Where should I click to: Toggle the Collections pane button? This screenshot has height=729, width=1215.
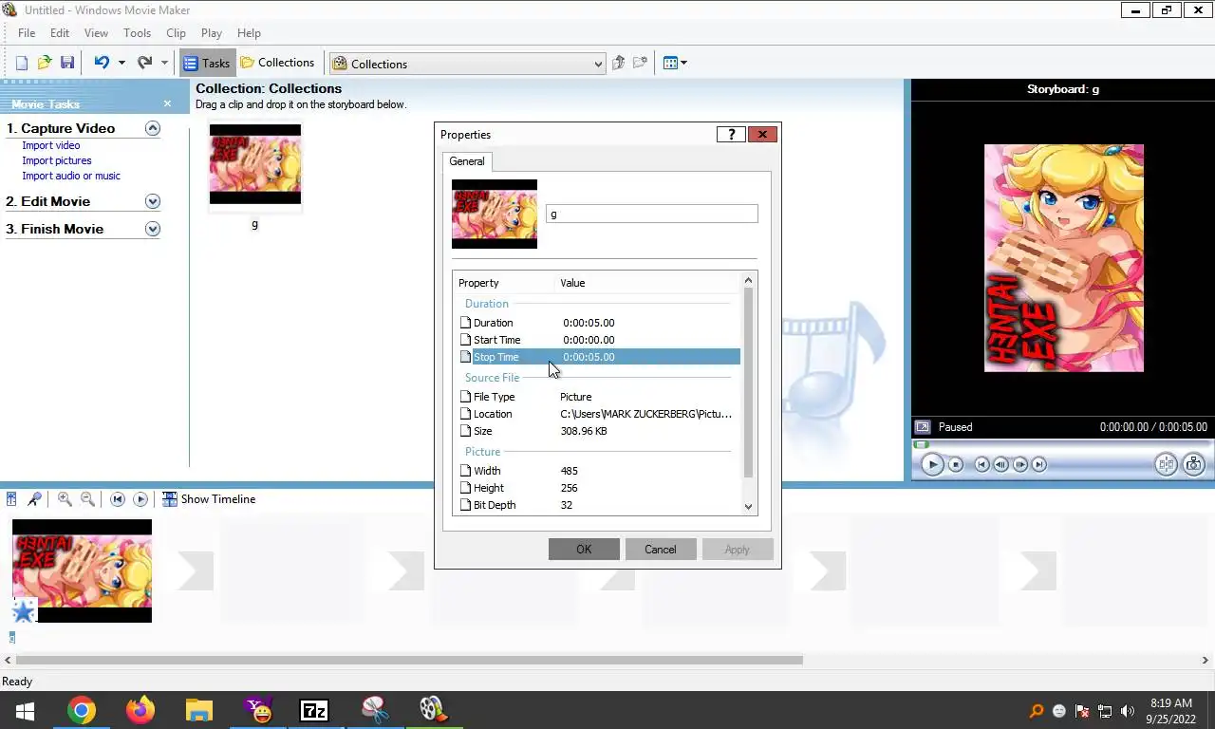pos(277,63)
